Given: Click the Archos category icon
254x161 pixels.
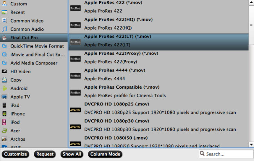Looking at the screenshot, I should [4, 139].
